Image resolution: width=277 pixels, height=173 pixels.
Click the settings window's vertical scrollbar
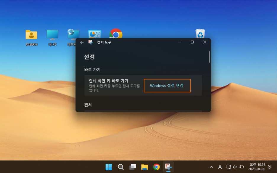tap(210, 57)
